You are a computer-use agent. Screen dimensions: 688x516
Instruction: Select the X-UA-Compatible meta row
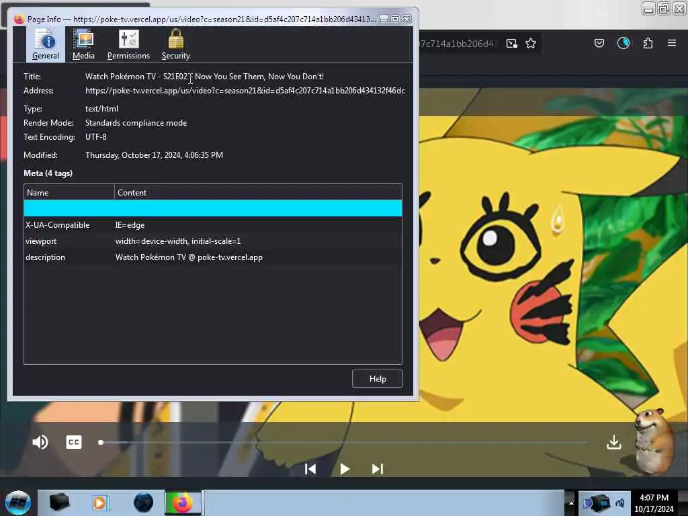[213, 224]
